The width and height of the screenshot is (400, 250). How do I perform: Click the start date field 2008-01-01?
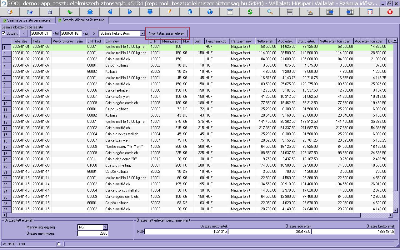(41, 33)
